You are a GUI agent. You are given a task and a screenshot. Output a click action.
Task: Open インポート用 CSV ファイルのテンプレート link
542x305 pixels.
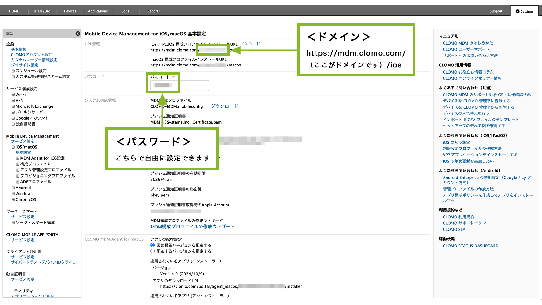(x=481, y=120)
